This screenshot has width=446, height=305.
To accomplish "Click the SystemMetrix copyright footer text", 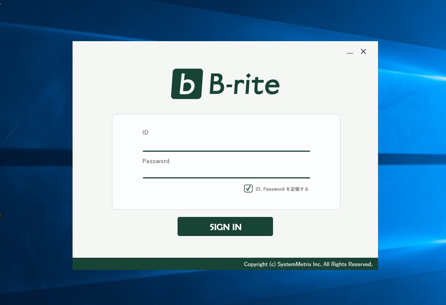I will [x=308, y=264].
